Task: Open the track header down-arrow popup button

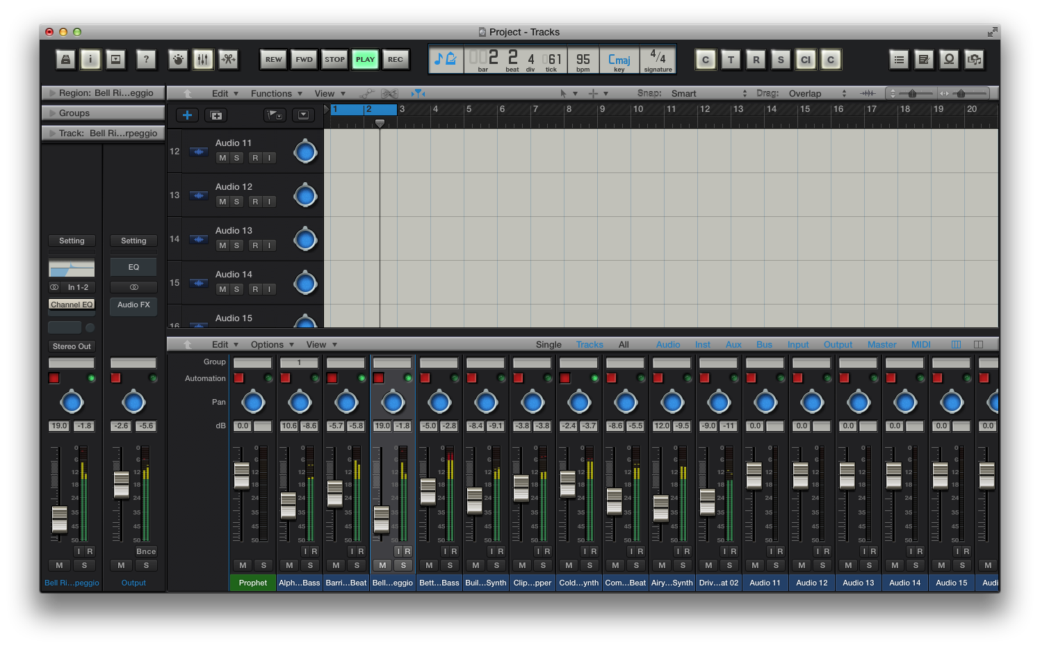Action: [303, 115]
